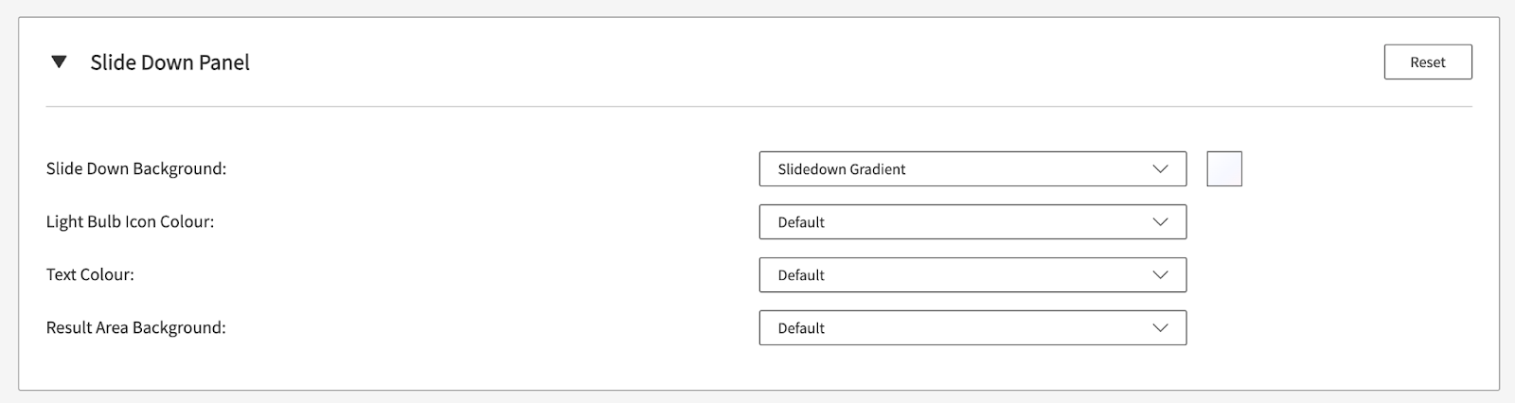Click the Slide Down Panel heading
This screenshot has height=403, width=1515.
coord(169,62)
